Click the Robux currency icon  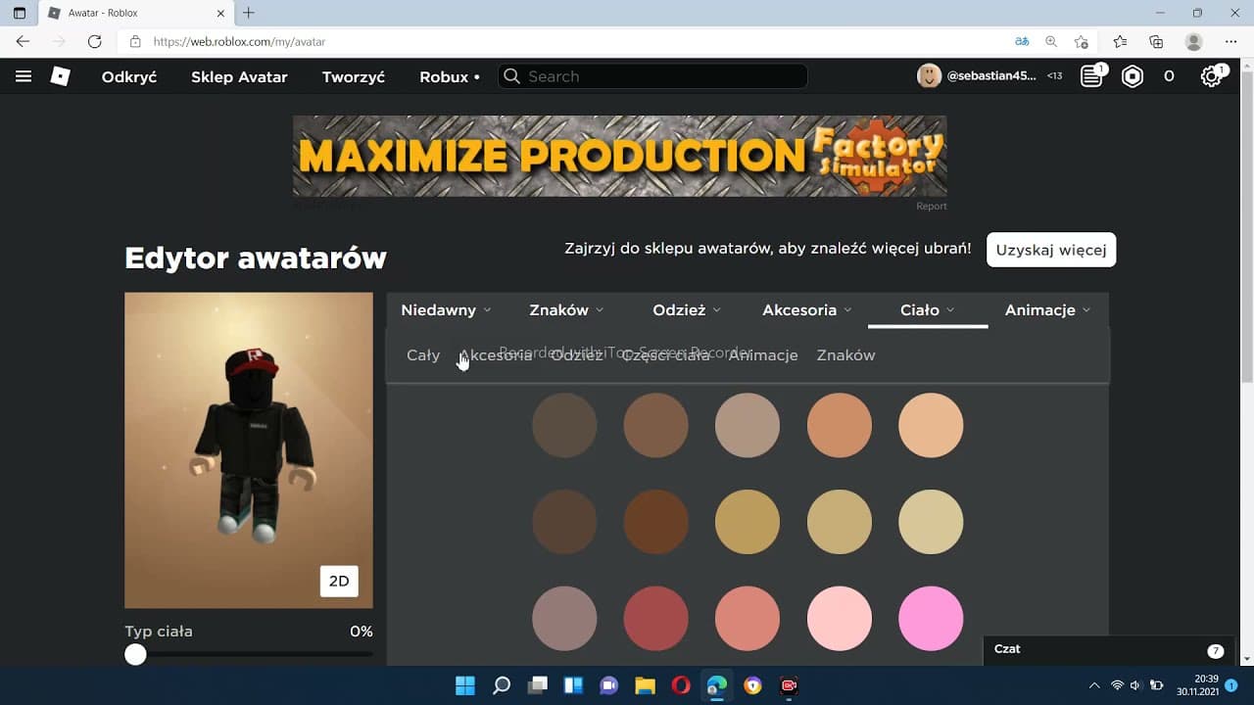[1133, 76]
